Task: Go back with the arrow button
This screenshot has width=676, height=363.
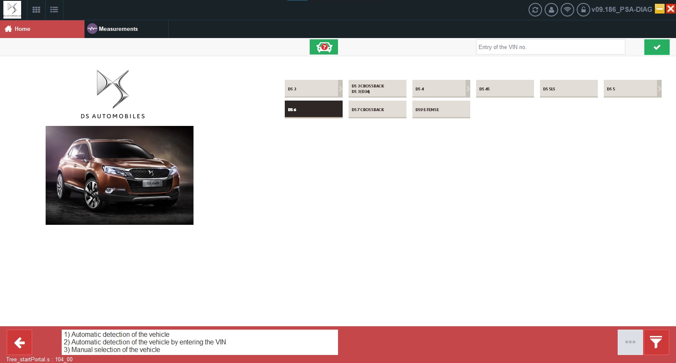Action: [19, 342]
